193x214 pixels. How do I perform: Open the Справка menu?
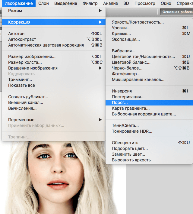pyautogui.click(x=185, y=3)
